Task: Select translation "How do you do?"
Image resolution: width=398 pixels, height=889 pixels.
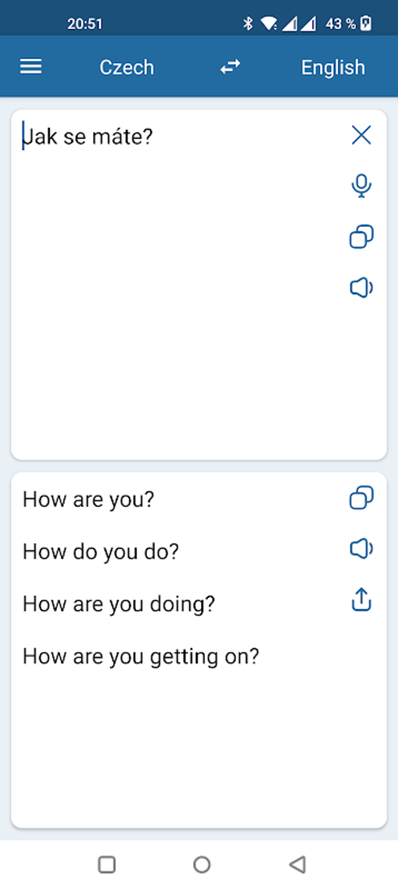Action: (x=101, y=552)
